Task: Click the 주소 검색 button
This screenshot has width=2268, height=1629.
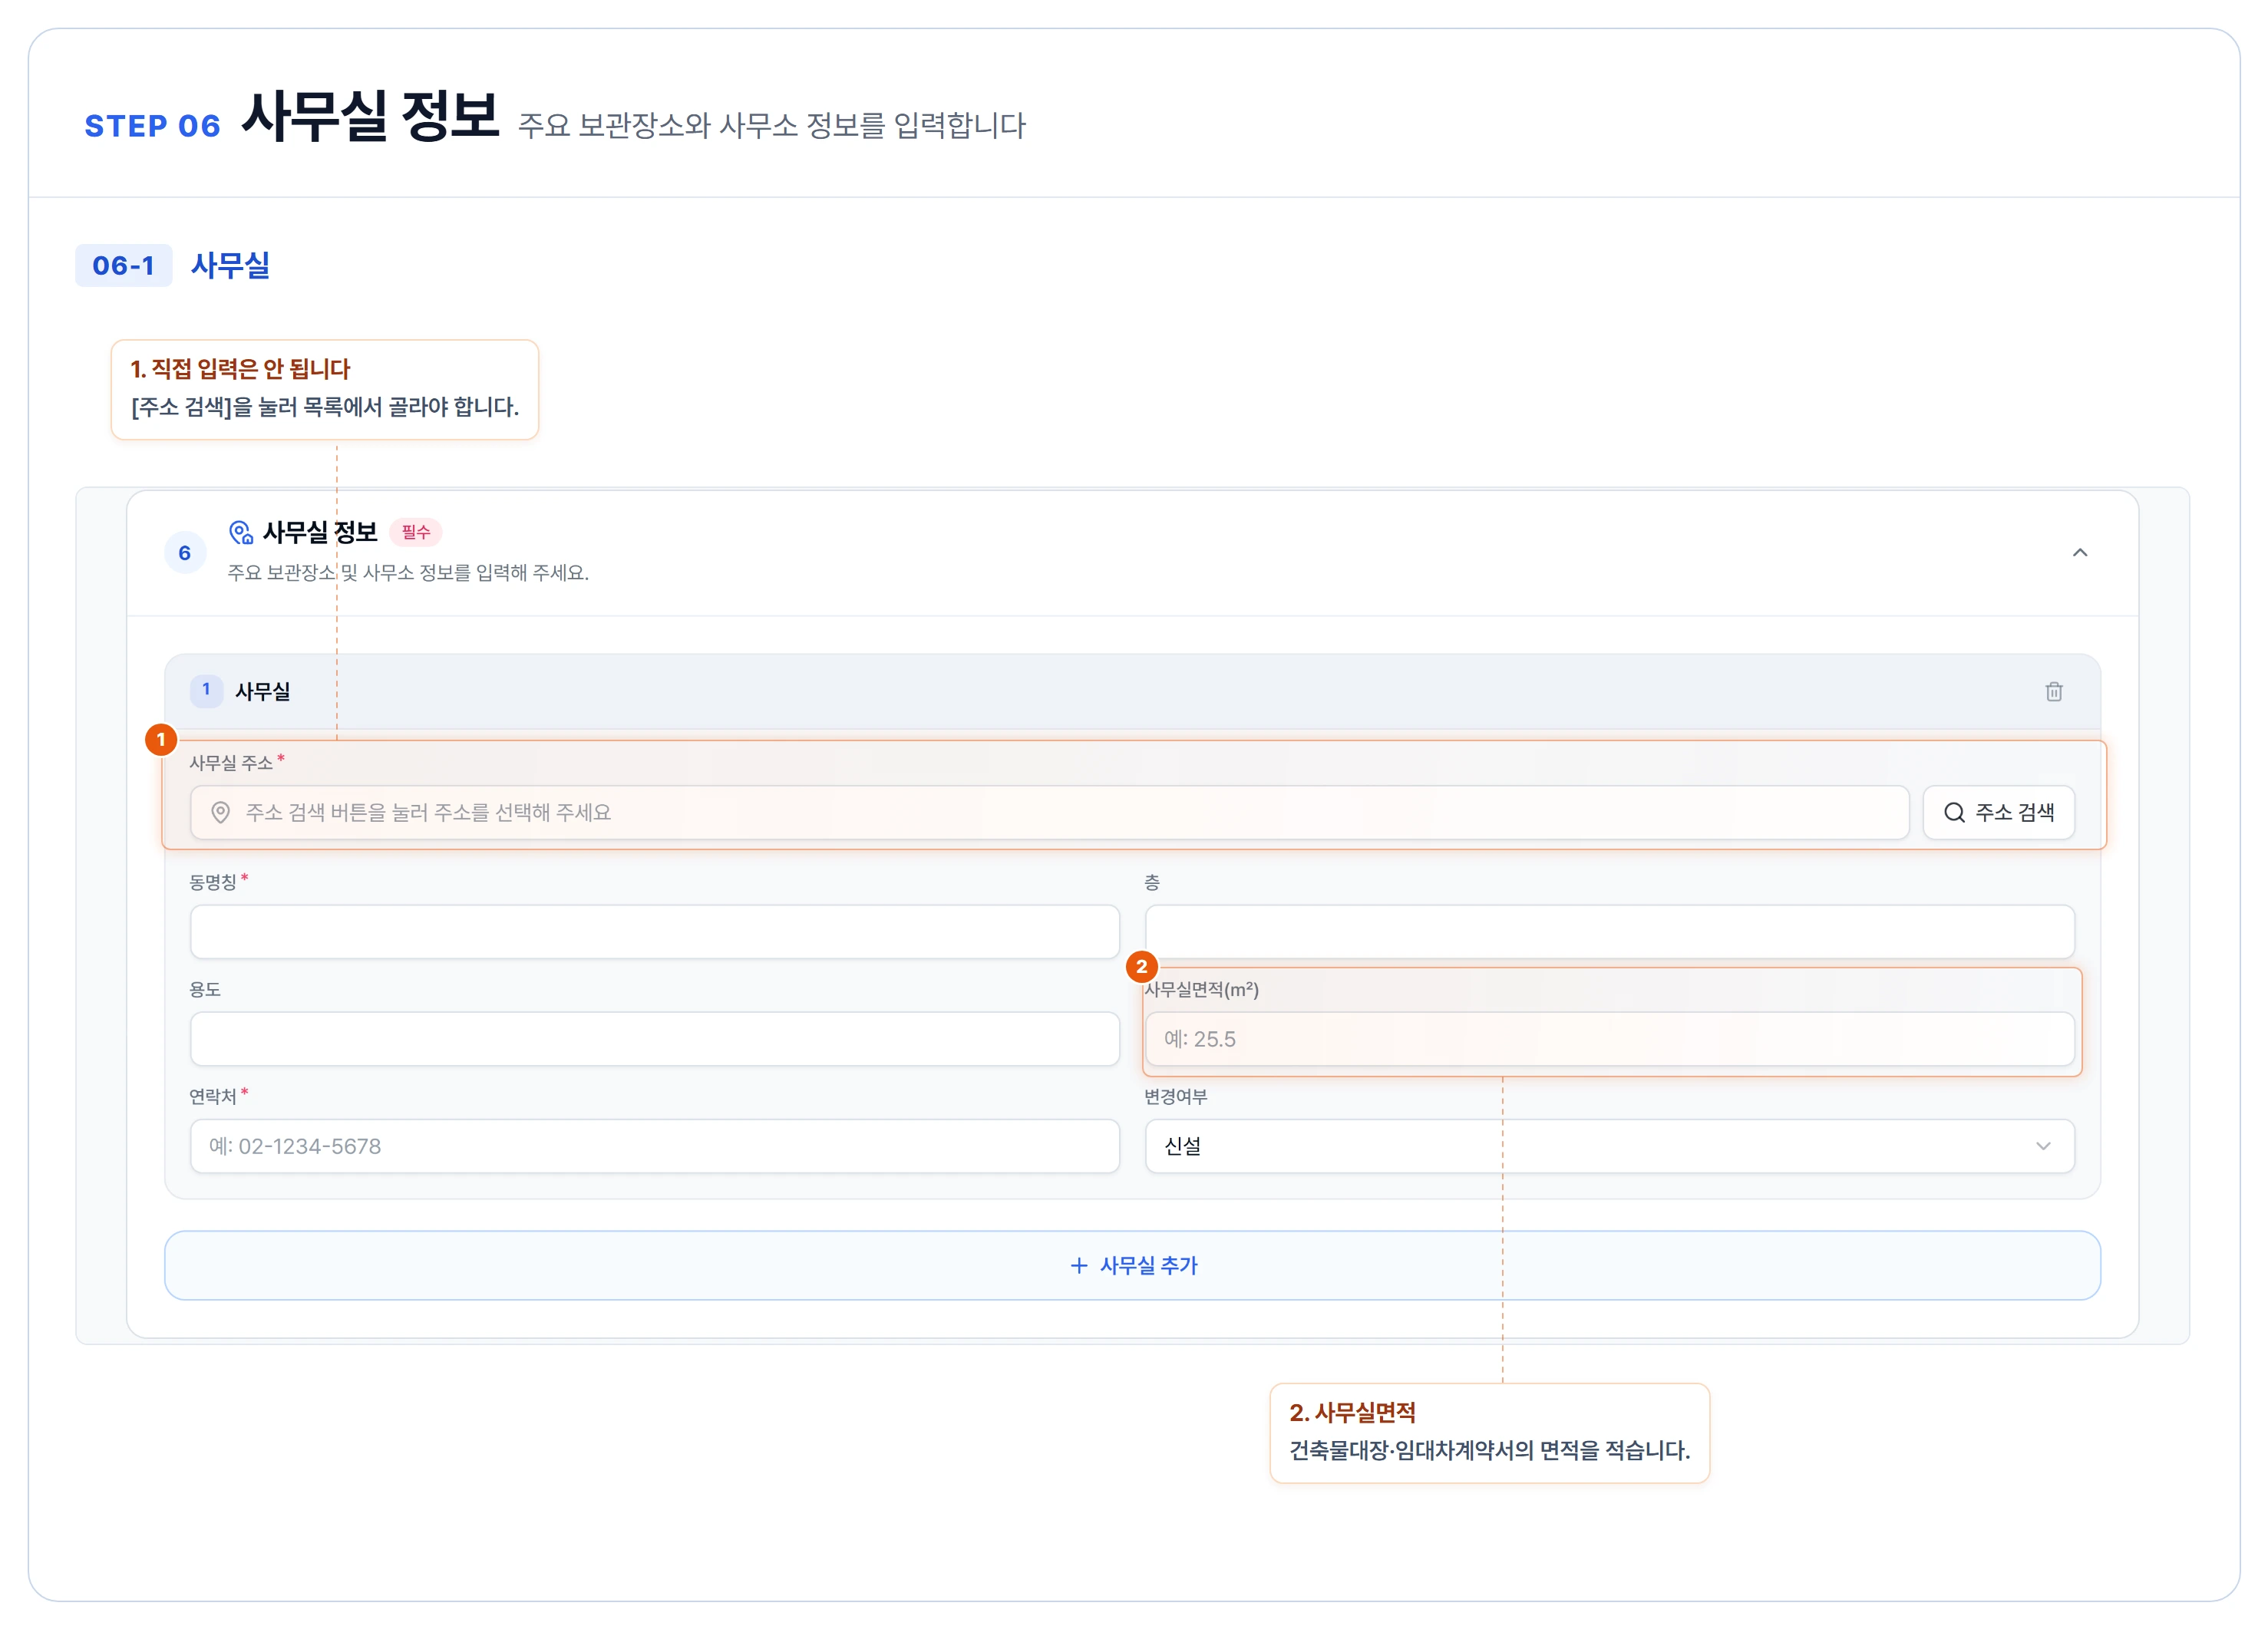Action: pos(1998,812)
